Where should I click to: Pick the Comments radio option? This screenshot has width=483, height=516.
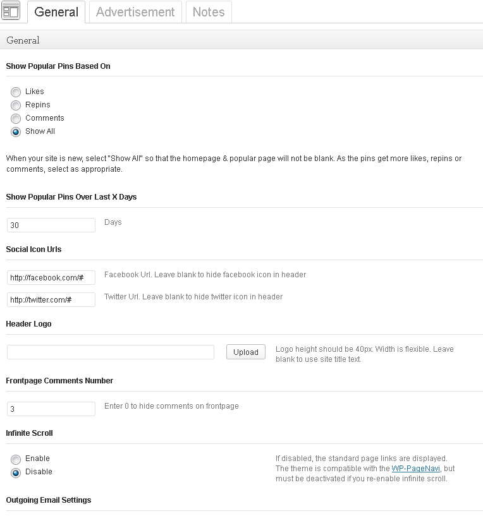[x=15, y=119]
